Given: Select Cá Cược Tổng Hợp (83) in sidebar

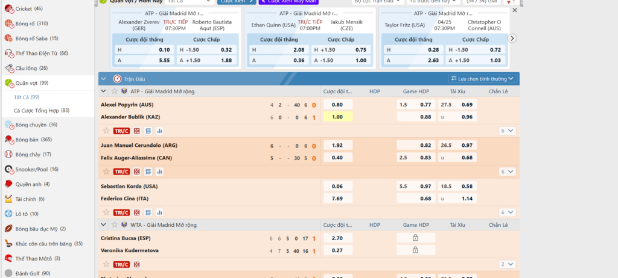Looking at the screenshot, I should pyautogui.click(x=41, y=110).
